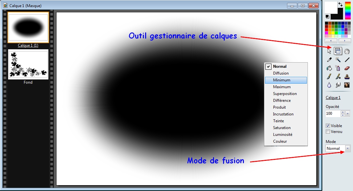Click the Opacité value field
This screenshot has height=191, width=353.
click(x=333, y=113)
